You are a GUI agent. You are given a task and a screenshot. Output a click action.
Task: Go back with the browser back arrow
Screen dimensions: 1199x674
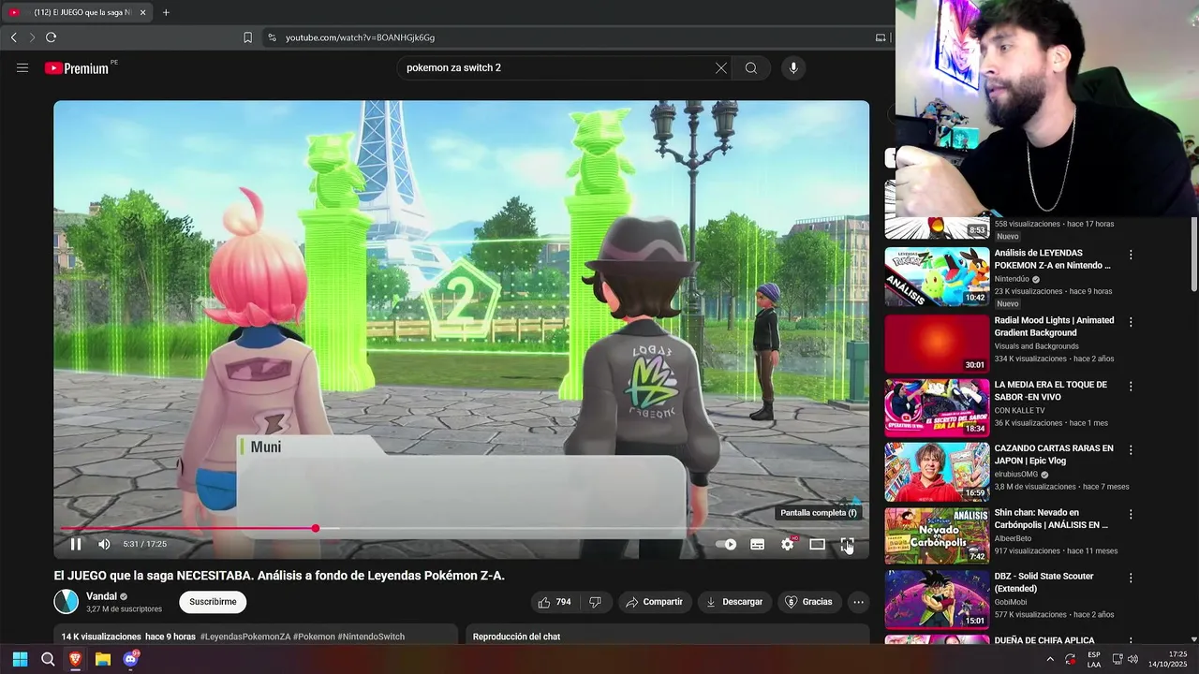[13, 37]
